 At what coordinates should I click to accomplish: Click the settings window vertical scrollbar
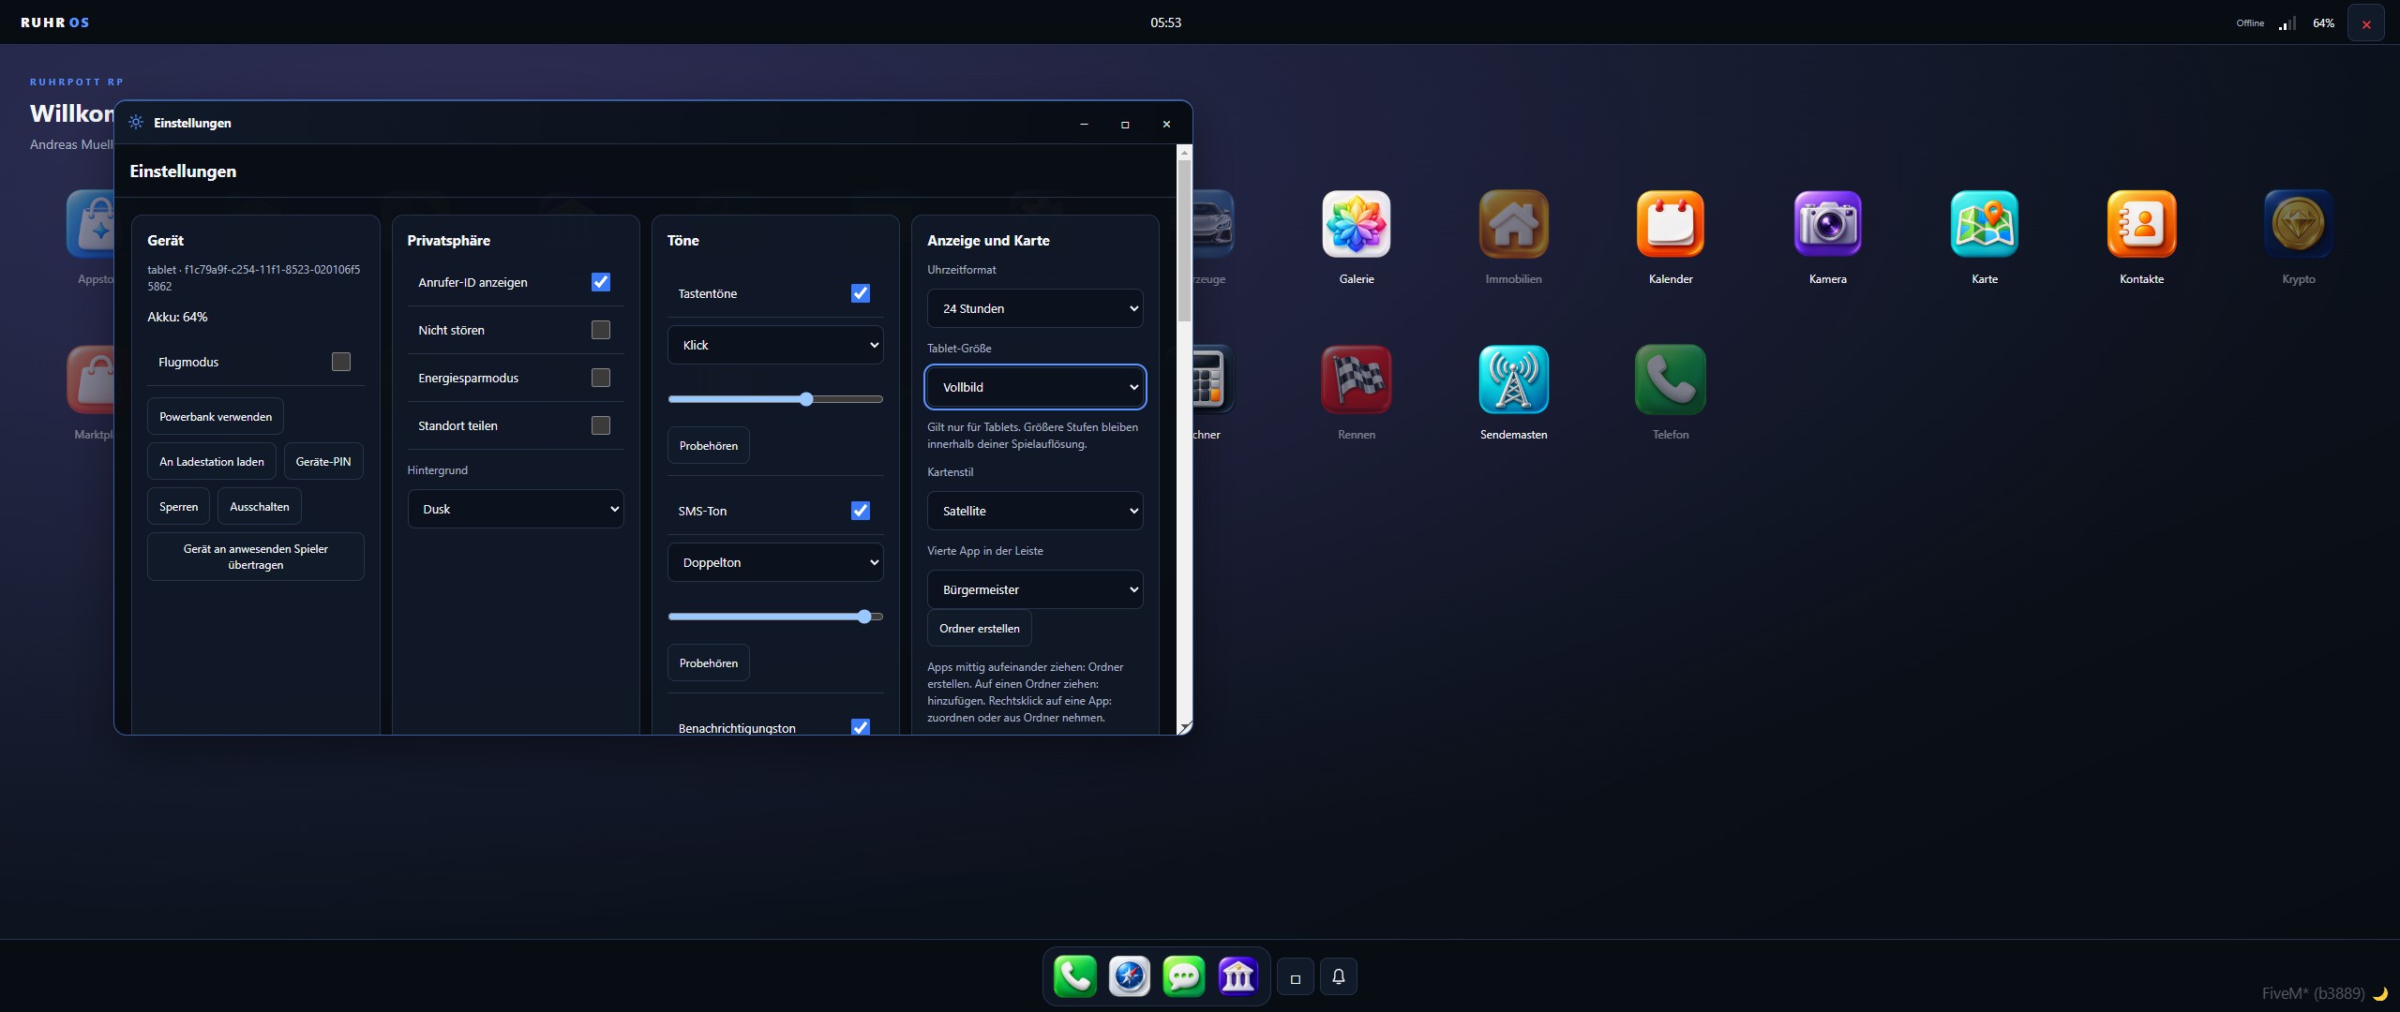(1185, 241)
